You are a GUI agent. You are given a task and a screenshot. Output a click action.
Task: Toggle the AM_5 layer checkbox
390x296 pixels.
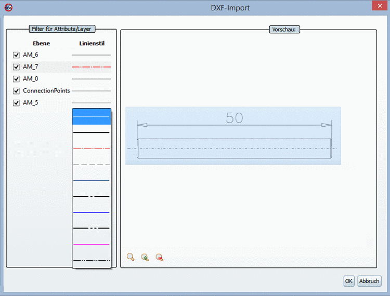tap(16, 103)
